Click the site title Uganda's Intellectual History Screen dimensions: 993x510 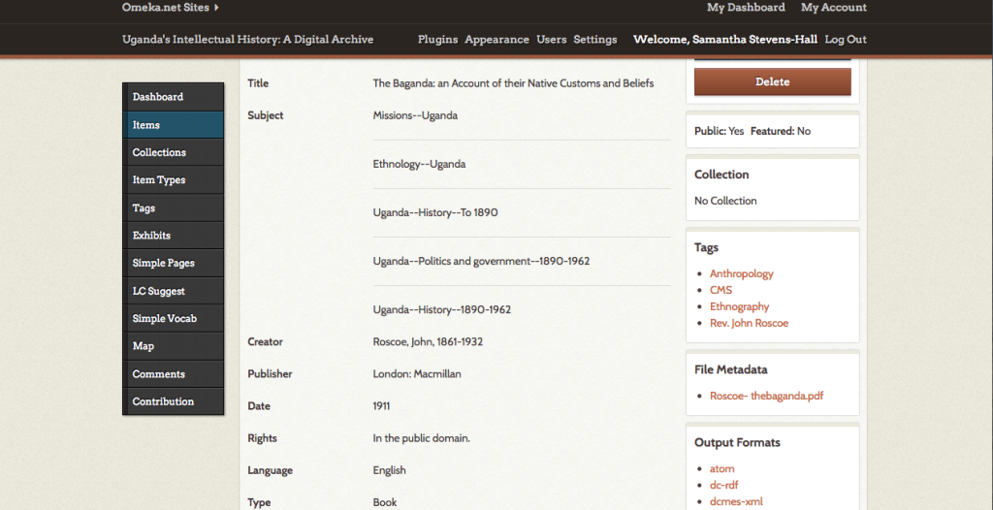pyautogui.click(x=247, y=40)
